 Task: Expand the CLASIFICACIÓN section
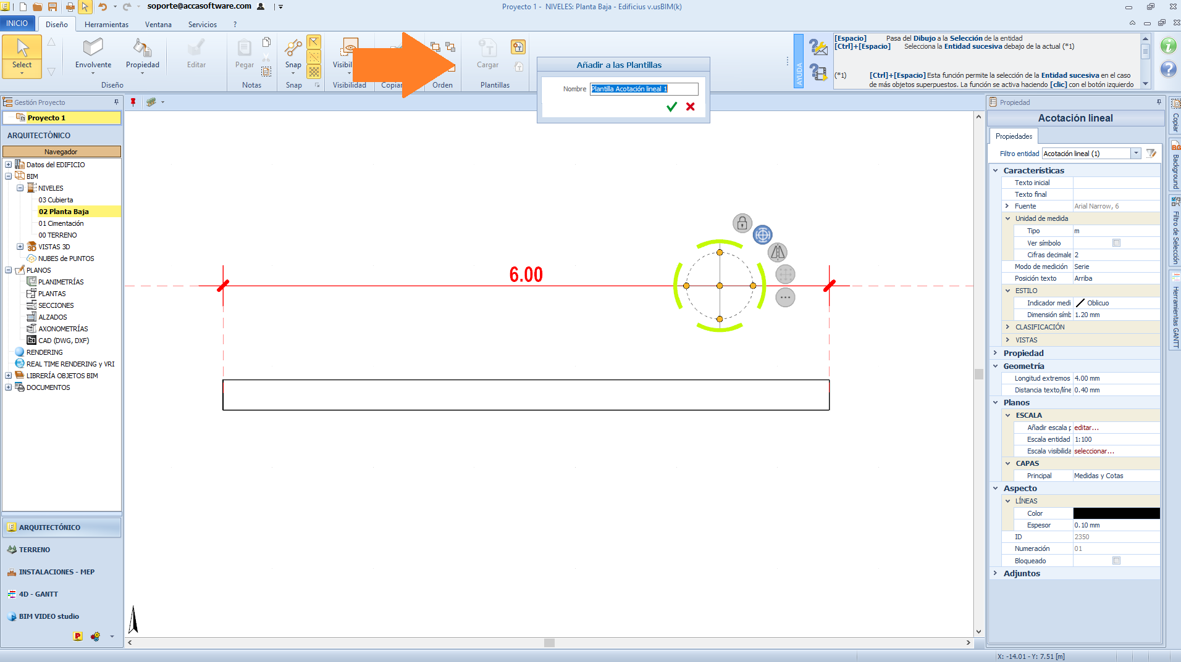click(x=1008, y=327)
